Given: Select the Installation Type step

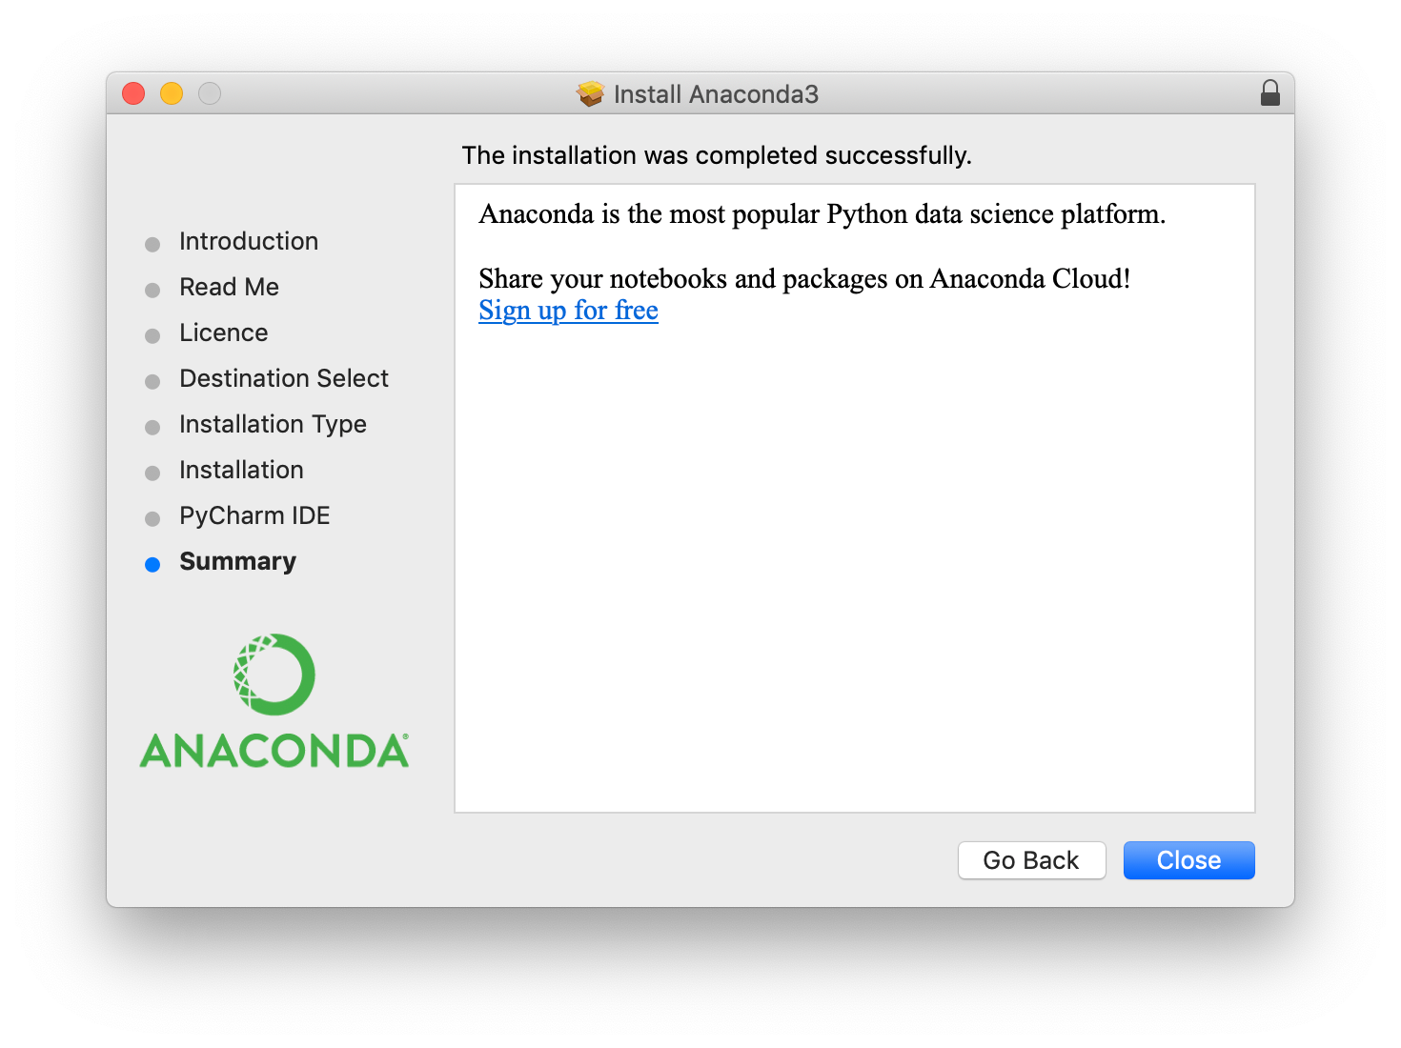Looking at the screenshot, I should (x=273, y=424).
